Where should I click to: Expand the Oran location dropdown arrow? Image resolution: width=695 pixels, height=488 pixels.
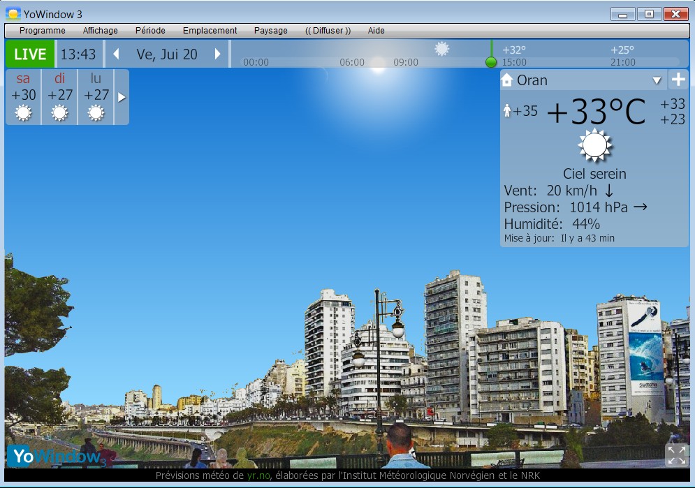point(657,81)
